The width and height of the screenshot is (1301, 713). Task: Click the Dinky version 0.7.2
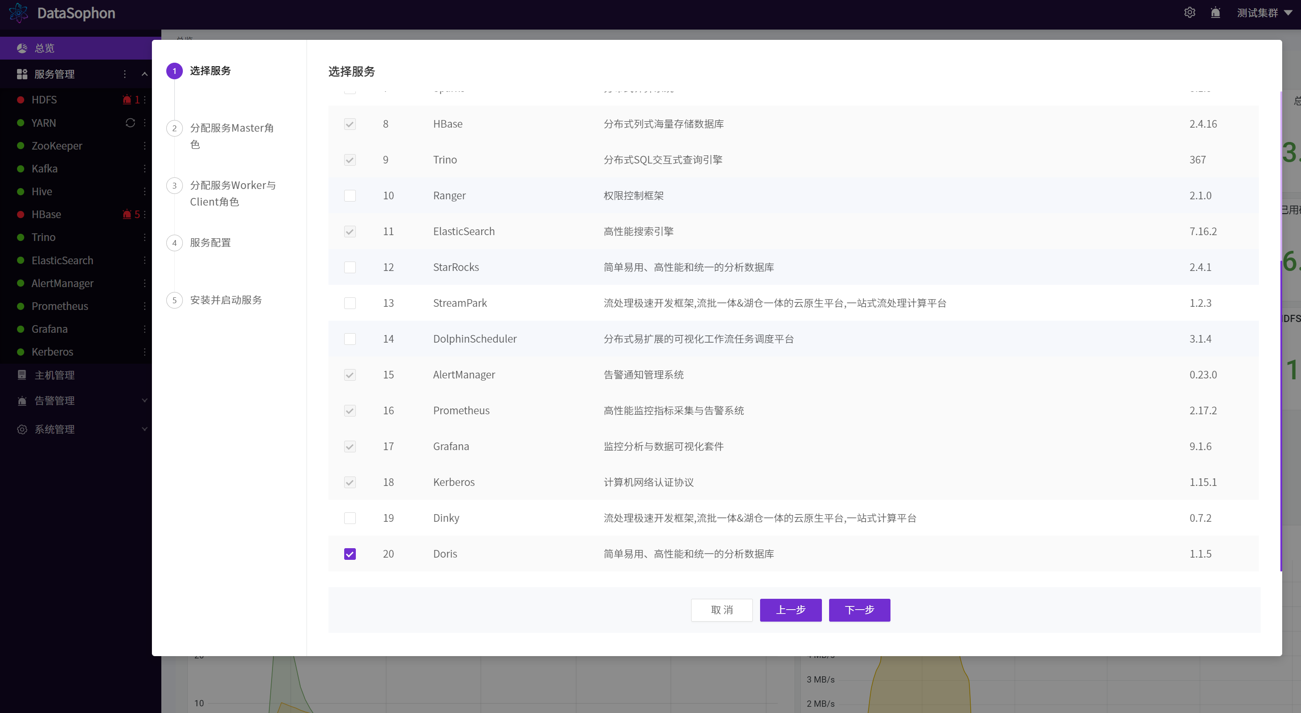(1200, 518)
